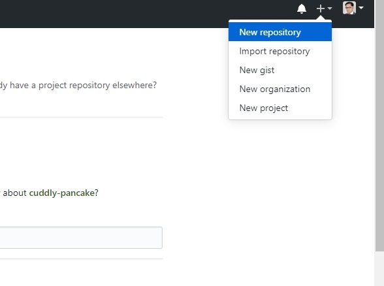This screenshot has height=286, width=384.
Task: Open the user avatar profile picture
Action: (349, 8)
